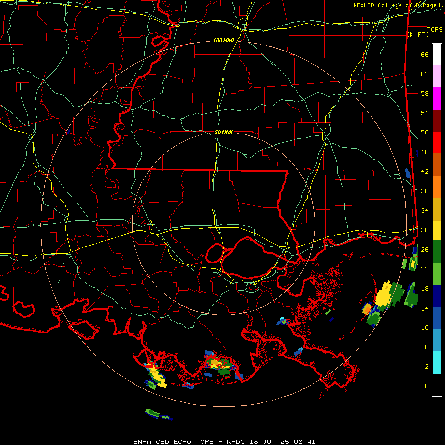Click the '22' legend value
This screenshot has width=445, height=445.
point(425,269)
